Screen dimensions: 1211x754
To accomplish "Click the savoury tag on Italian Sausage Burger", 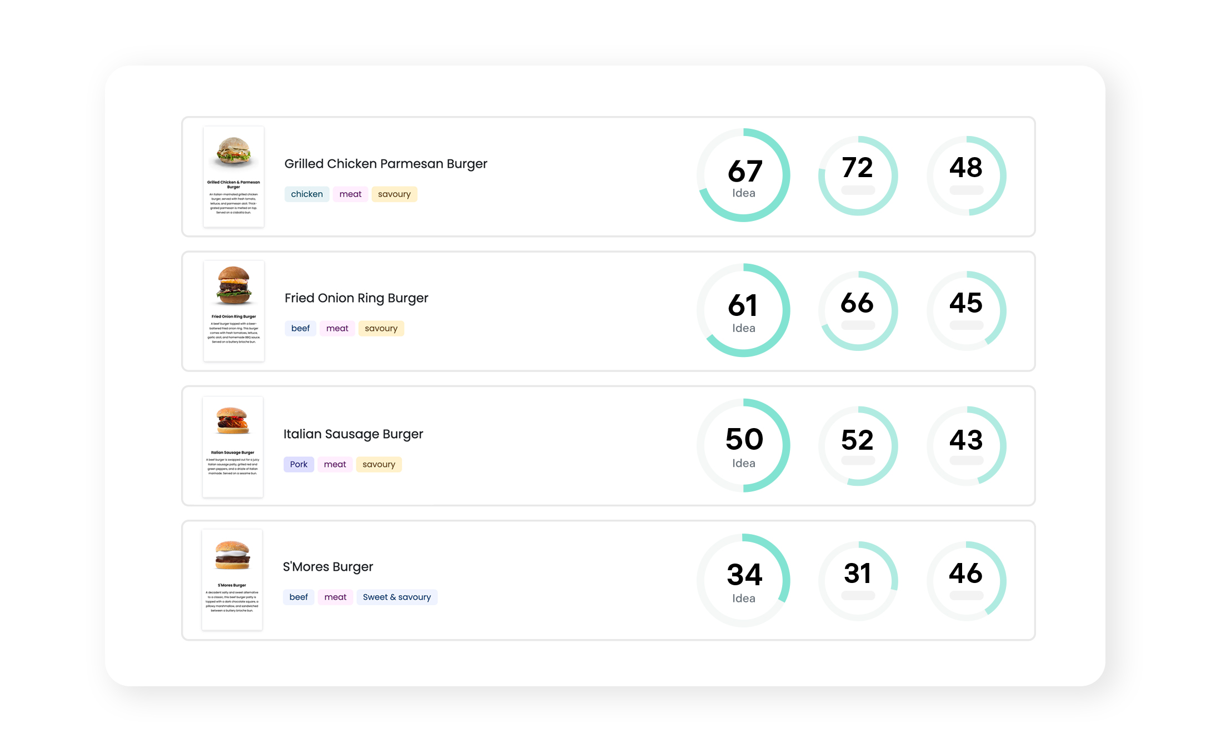I will (378, 464).
